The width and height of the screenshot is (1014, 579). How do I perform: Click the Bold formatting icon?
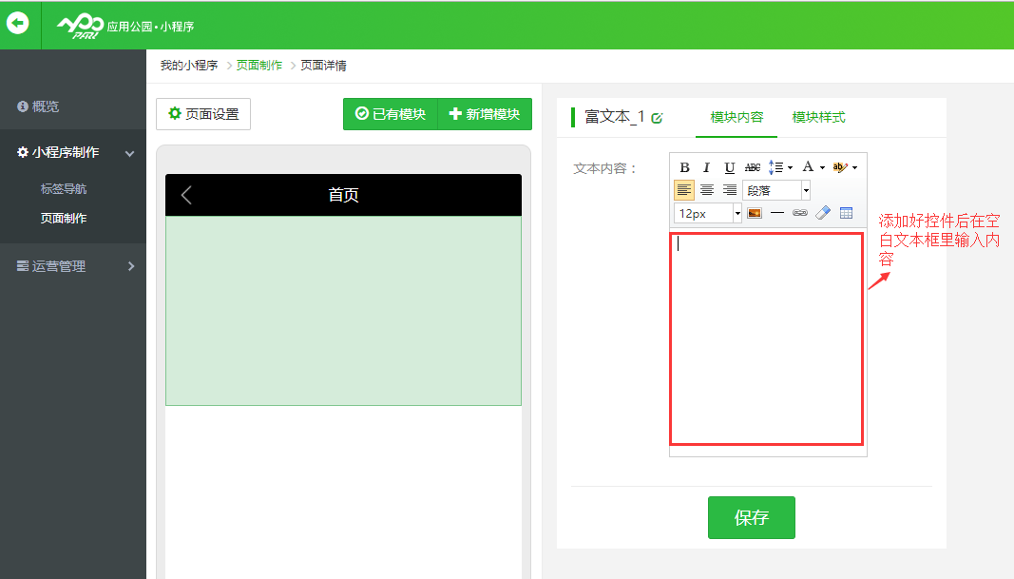684,167
